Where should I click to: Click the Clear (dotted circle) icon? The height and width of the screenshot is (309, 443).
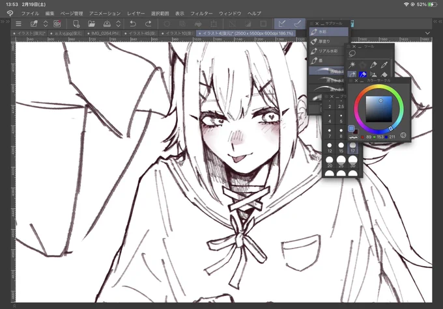pyautogui.click(x=167, y=24)
